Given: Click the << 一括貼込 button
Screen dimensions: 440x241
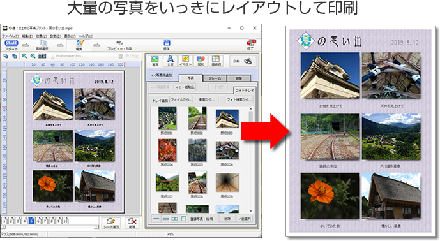Looking at the screenshot, I should [x=185, y=87].
